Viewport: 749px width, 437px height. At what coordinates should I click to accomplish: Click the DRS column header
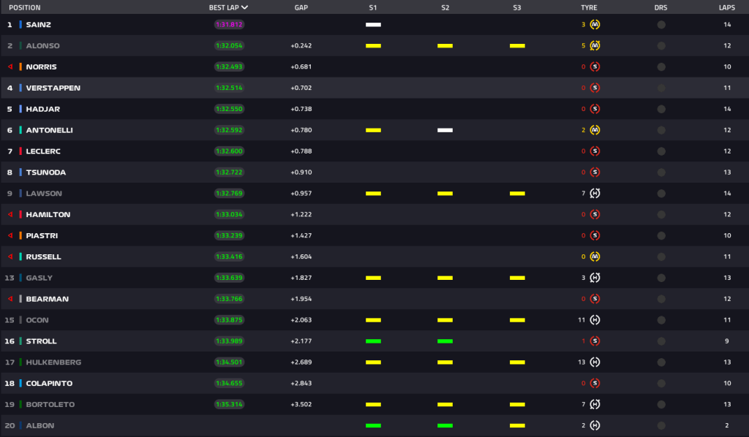pos(660,7)
